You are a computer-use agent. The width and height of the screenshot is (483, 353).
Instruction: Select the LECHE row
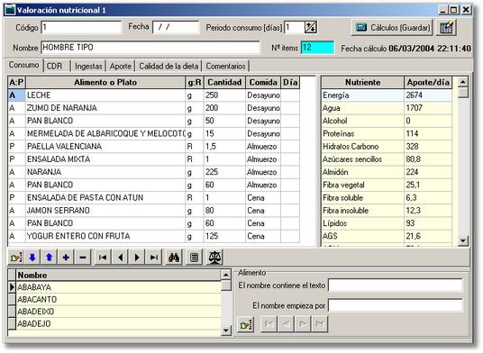[153, 95]
